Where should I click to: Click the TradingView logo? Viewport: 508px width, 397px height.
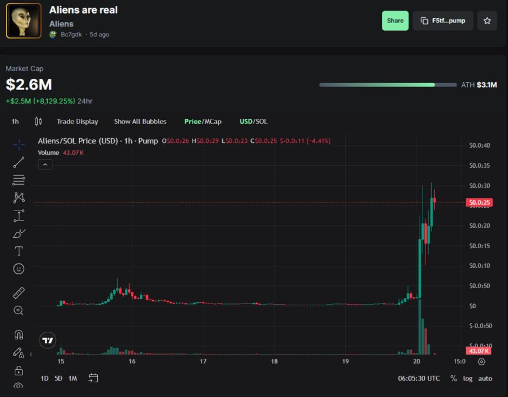coord(48,340)
